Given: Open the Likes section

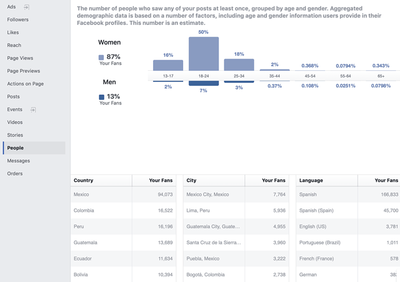Looking at the screenshot, I should [x=13, y=32].
